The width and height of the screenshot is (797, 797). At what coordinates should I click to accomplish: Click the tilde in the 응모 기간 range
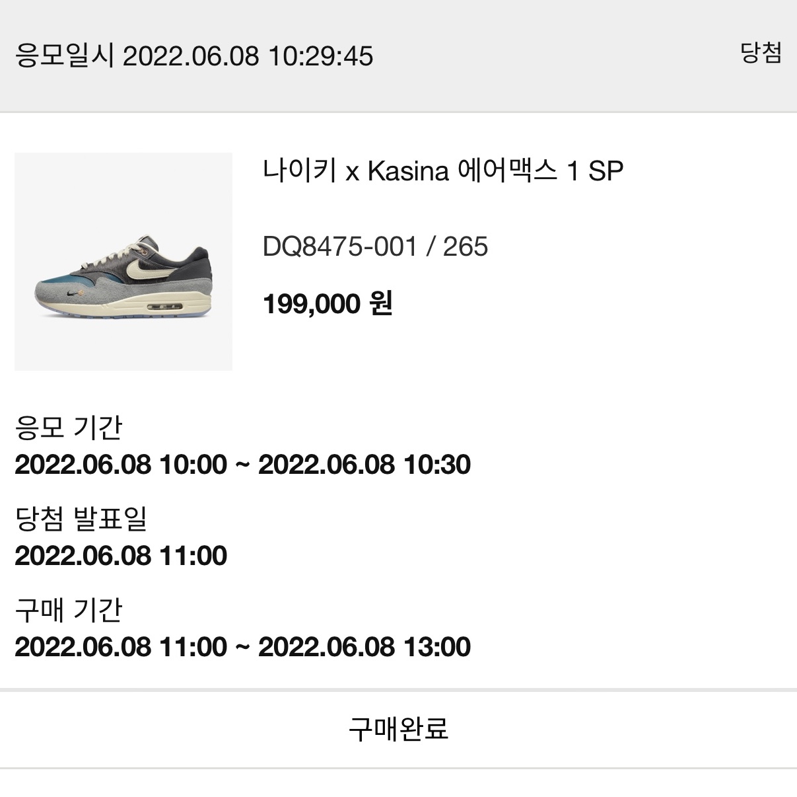[x=242, y=465]
